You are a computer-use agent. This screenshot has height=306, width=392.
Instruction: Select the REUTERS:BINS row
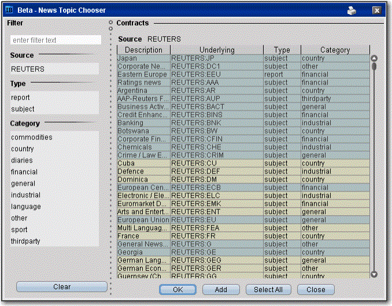coord(243,115)
